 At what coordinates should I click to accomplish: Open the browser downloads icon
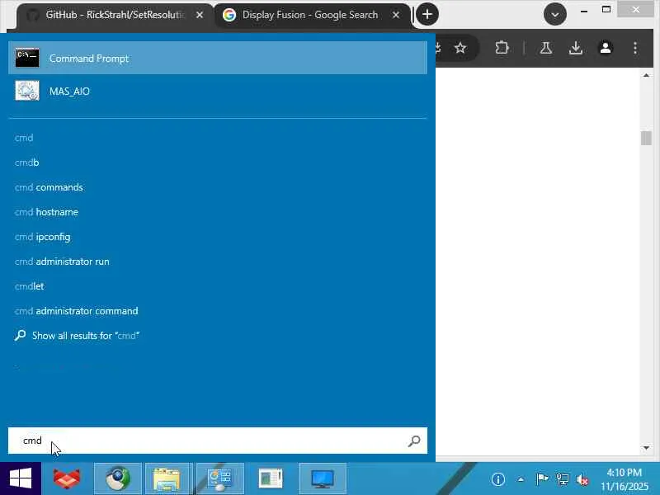tap(576, 48)
